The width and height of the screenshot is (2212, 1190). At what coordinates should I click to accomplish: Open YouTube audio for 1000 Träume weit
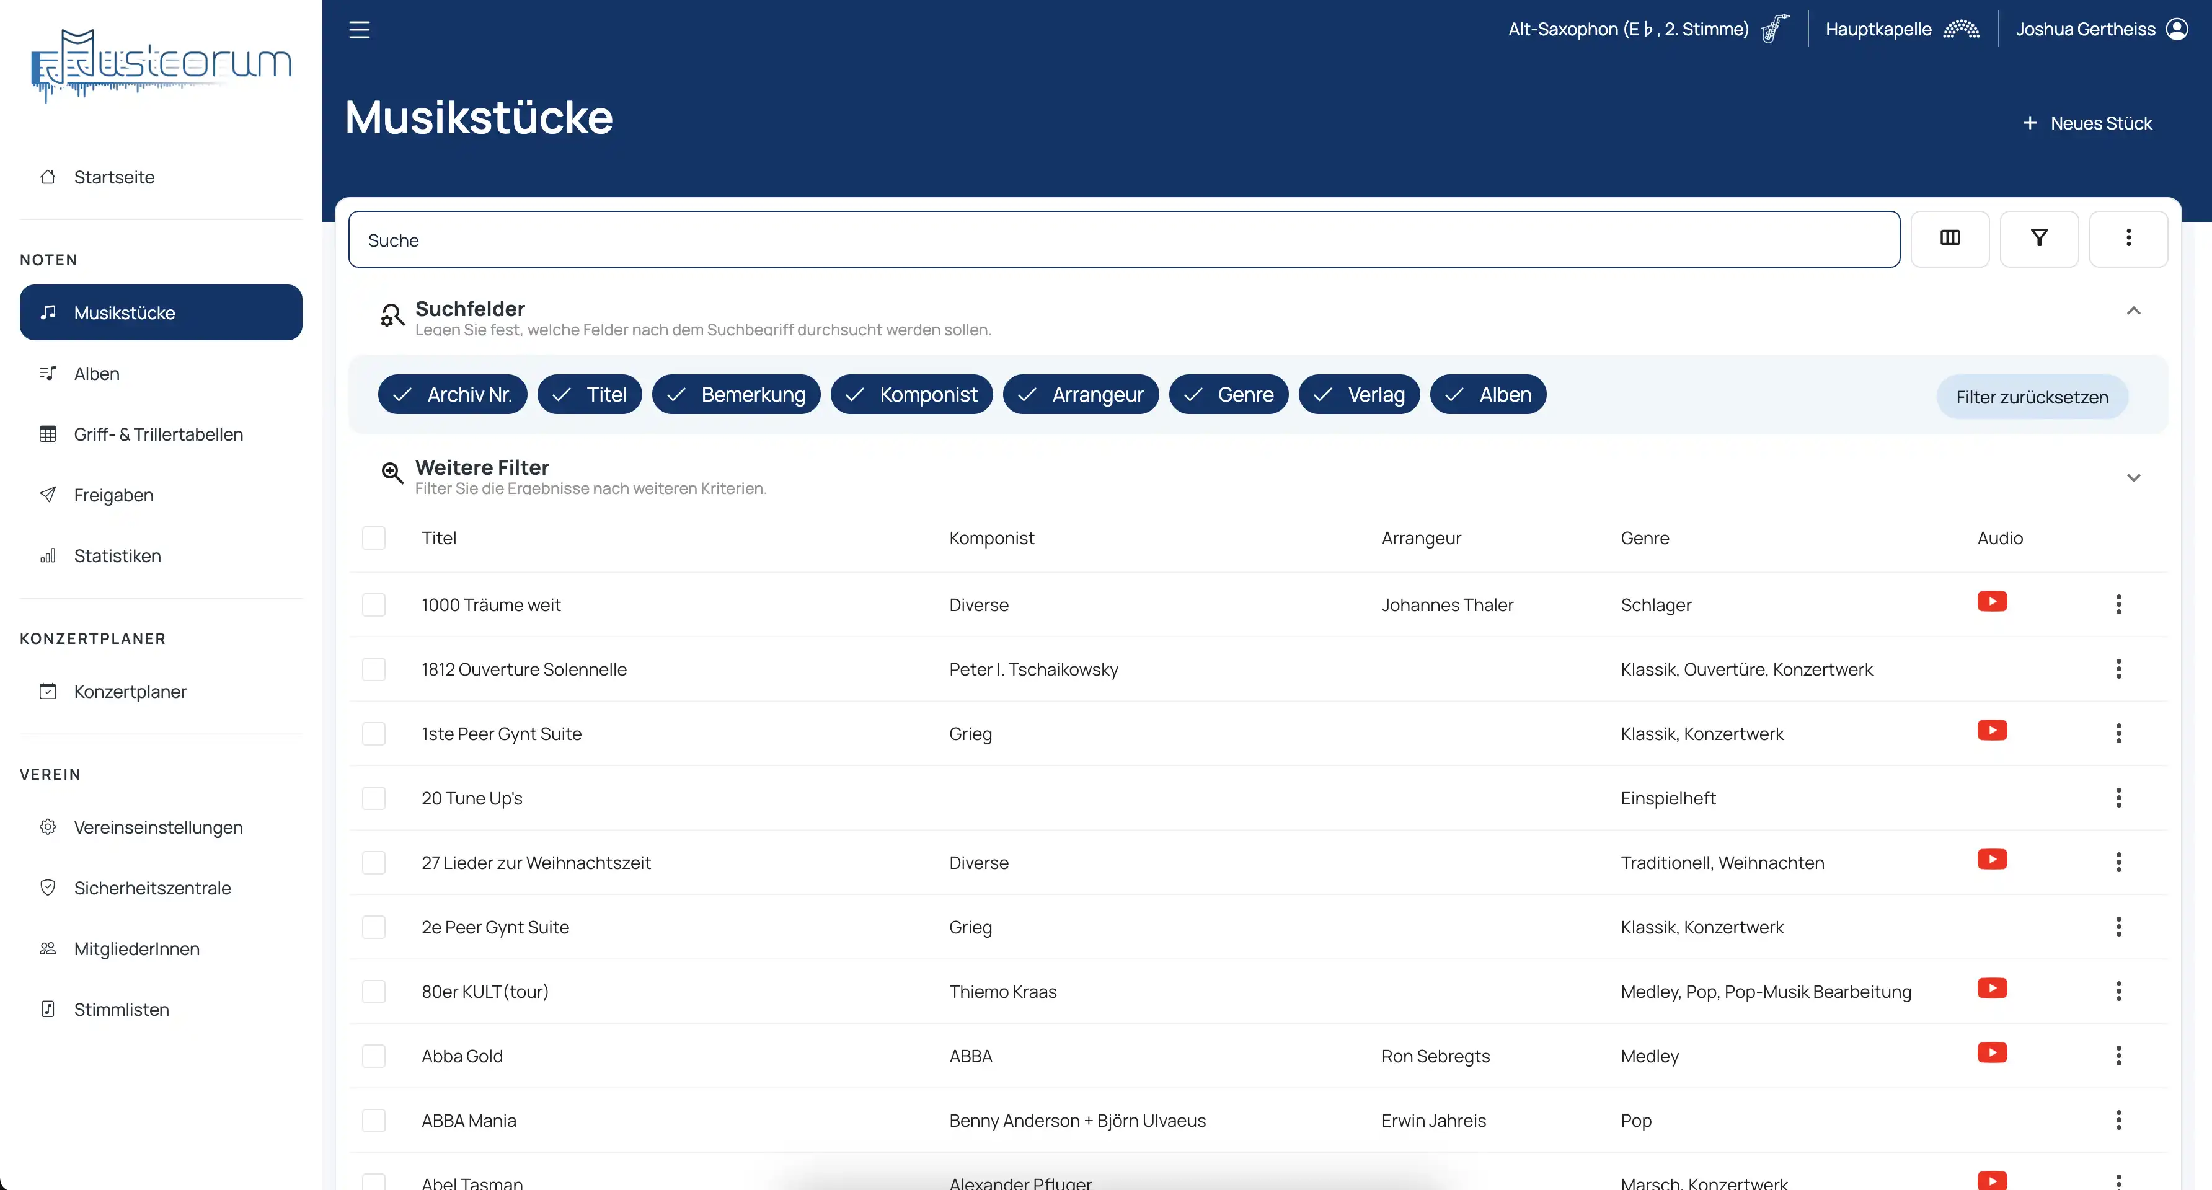click(x=1991, y=601)
